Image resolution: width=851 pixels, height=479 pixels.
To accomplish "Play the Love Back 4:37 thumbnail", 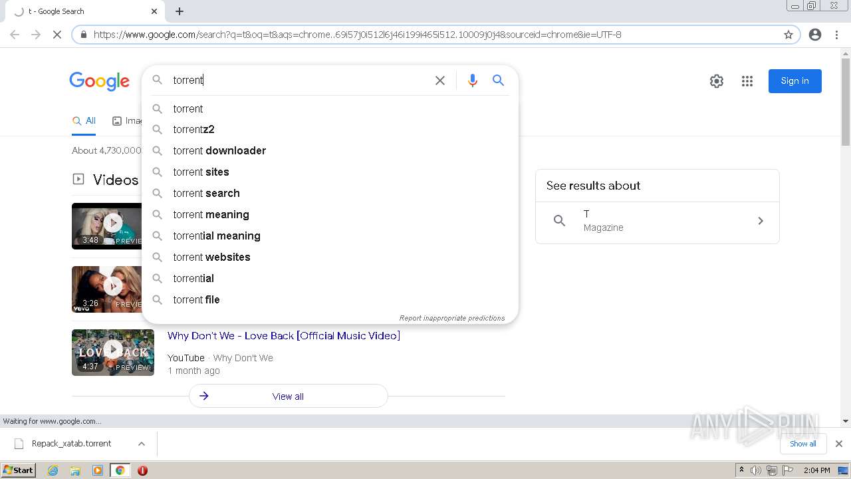I will point(113,353).
